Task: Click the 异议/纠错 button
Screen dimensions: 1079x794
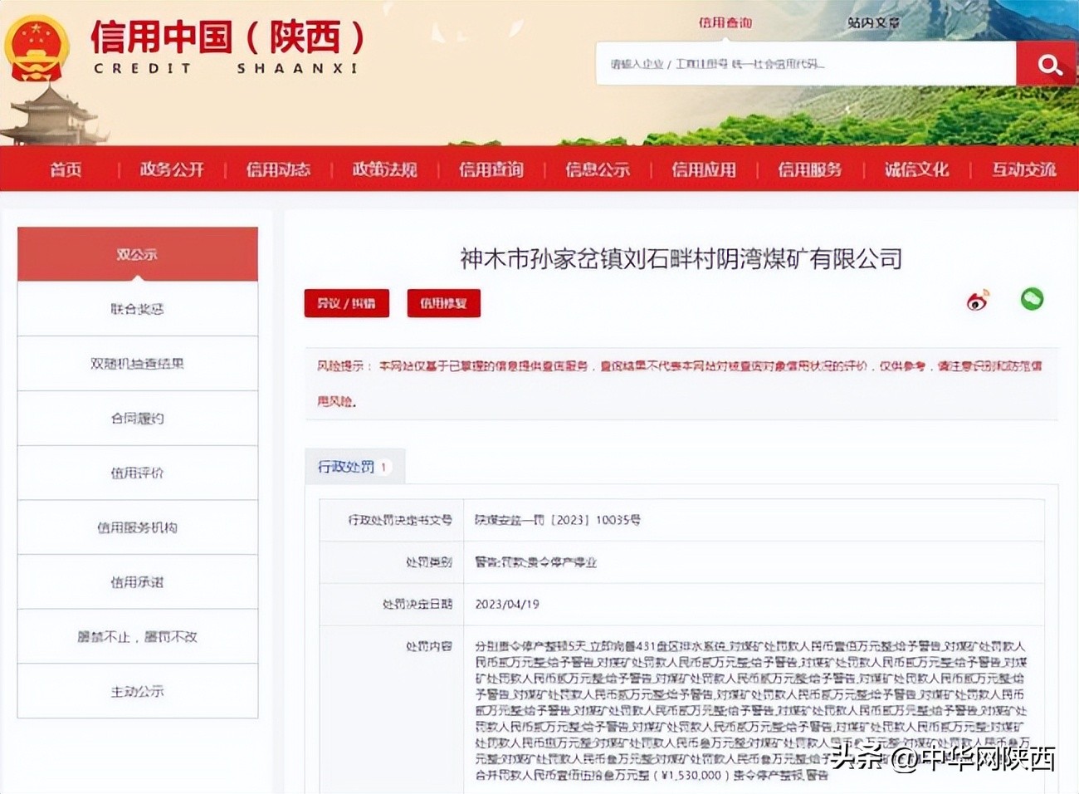Action: click(x=346, y=302)
